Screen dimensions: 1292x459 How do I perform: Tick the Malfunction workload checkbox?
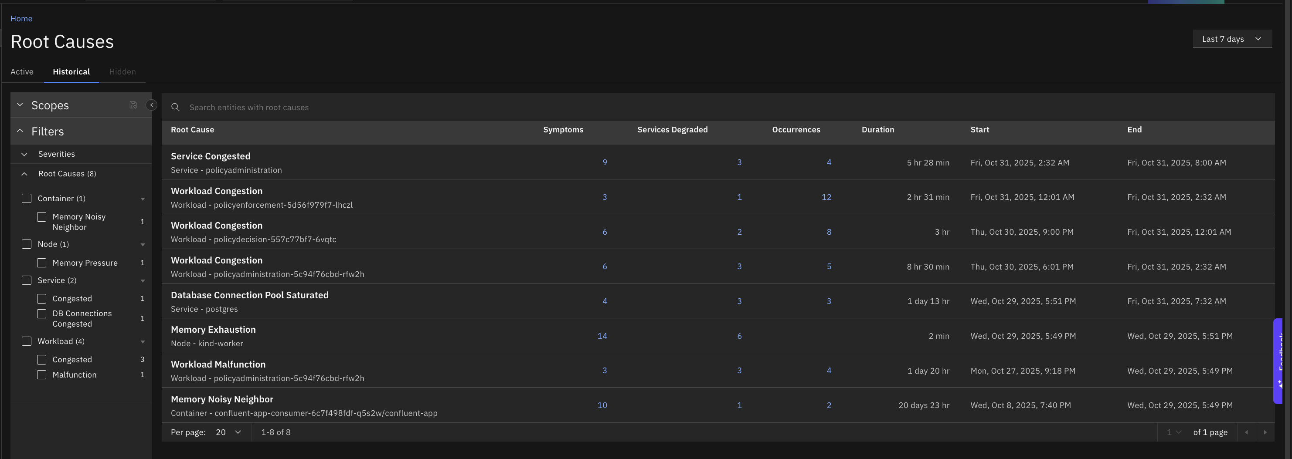[42, 375]
